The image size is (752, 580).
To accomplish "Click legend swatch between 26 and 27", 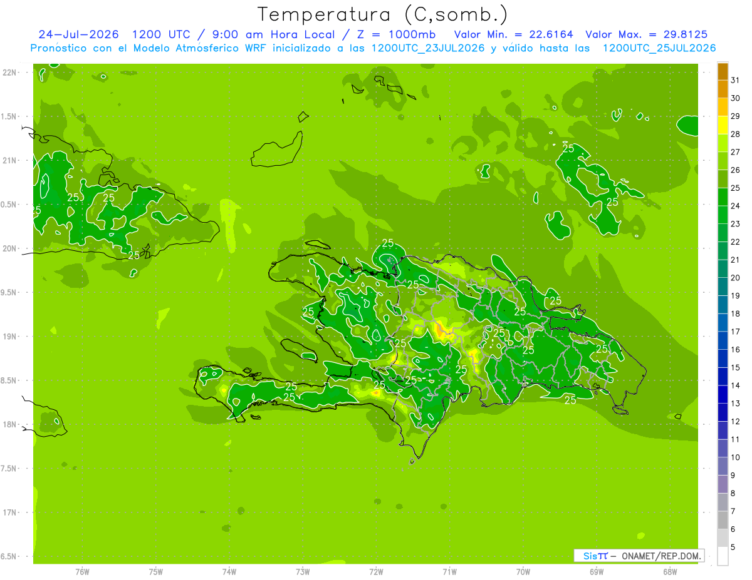I will pyautogui.click(x=723, y=161).
